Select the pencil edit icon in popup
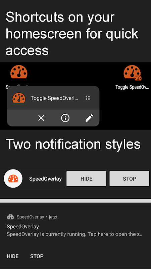The width and height of the screenshot is (151, 269). 89,118
